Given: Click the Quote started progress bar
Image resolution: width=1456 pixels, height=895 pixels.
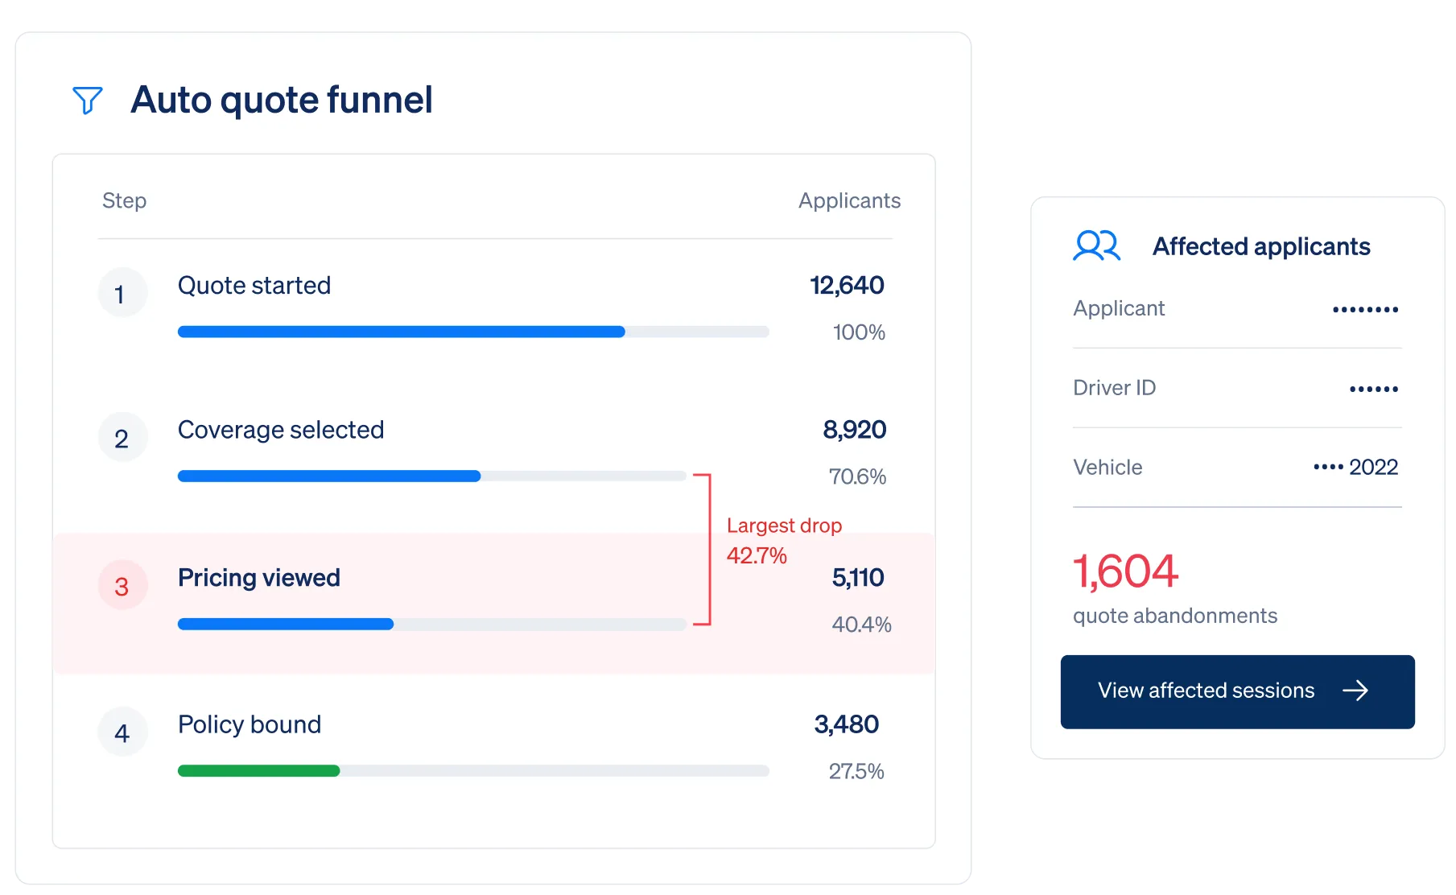Looking at the screenshot, I should [x=473, y=332].
